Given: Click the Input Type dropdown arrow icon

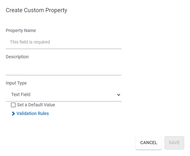Looking at the screenshot, I should pos(118,95).
